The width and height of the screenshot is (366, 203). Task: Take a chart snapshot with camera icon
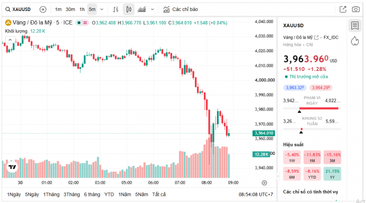pyautogui.click(x=356, y=9)
